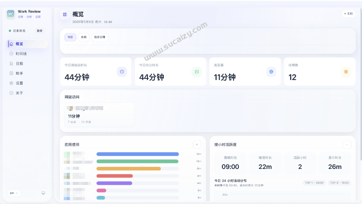Click the 高峰时段 09:00 stat card

pyautogui.click(x=230, y=163)
